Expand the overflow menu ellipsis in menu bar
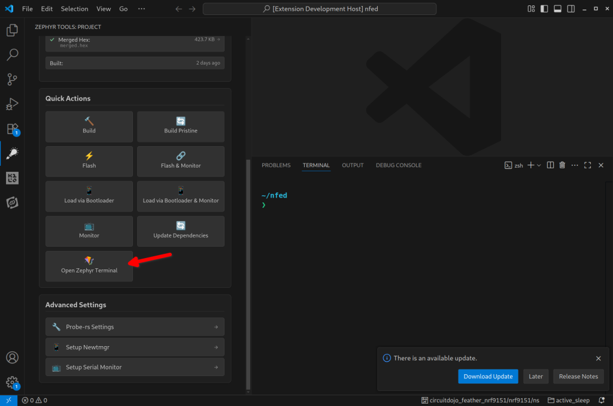 [x=141, y=8]
